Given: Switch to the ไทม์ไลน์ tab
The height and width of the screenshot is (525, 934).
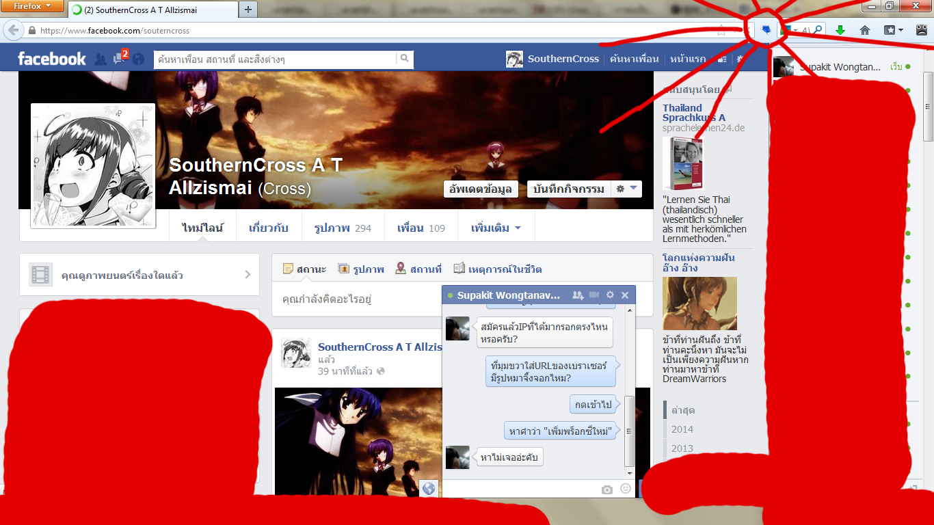Looking at the screenshot, I should [x=202, y=228].
